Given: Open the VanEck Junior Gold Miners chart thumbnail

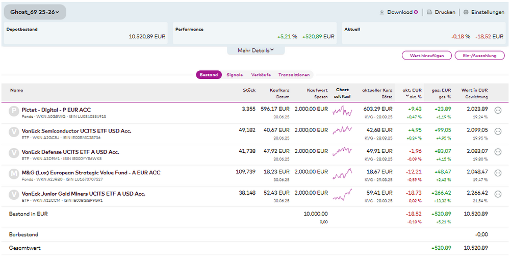Looking at the screenshot, I should (342, 195).
